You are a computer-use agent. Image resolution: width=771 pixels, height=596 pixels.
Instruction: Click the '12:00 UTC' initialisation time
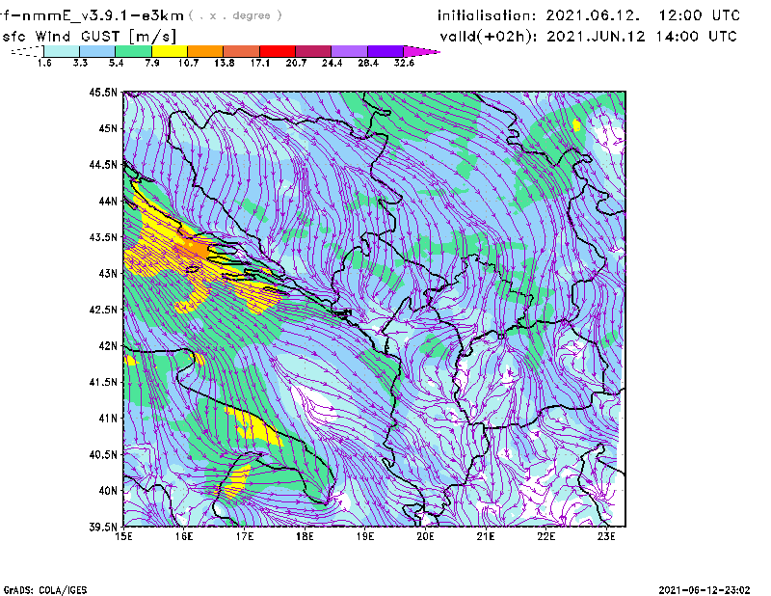click(x=699, y=15)
